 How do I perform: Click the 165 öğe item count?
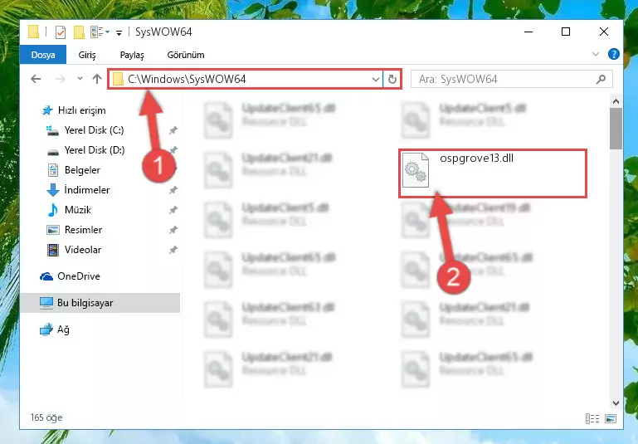[46, 417]
